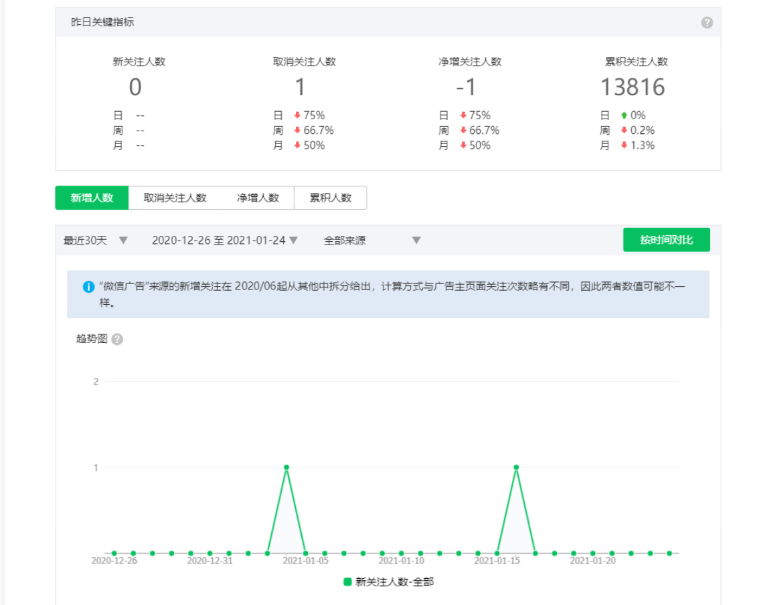Image resolution: width=757 pixels, height=605 pixels.
Task: Click the 净增关注人数 metric heading
Action: [470, 62]
